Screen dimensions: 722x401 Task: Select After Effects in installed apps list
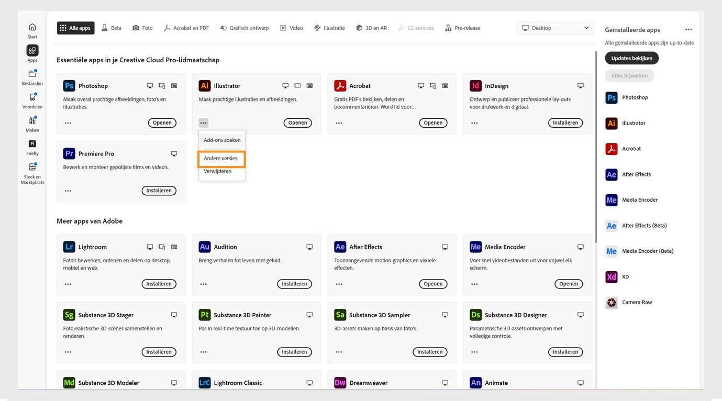click(628, 174)
